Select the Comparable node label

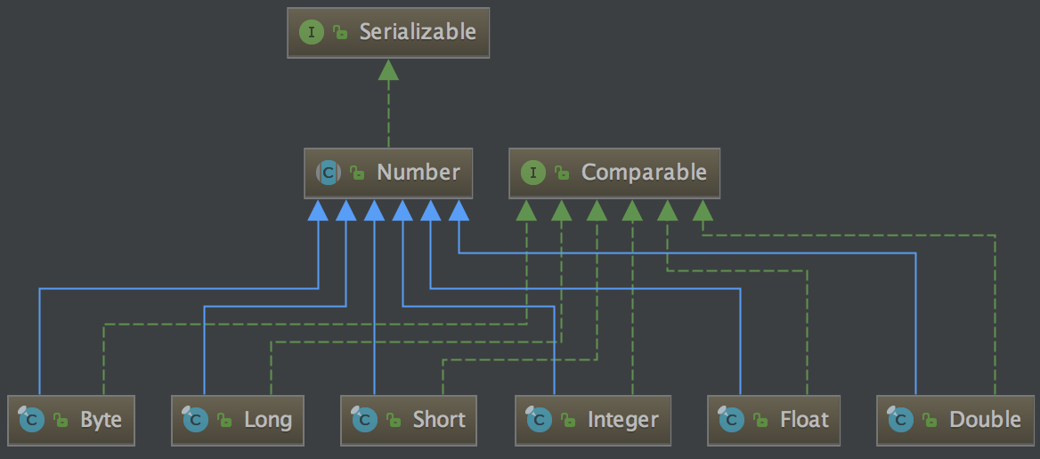[644, 173]
